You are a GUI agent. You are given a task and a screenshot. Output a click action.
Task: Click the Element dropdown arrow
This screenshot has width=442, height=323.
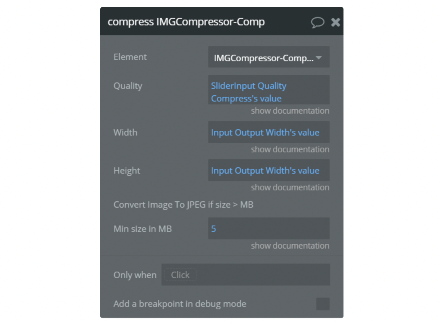319,57
